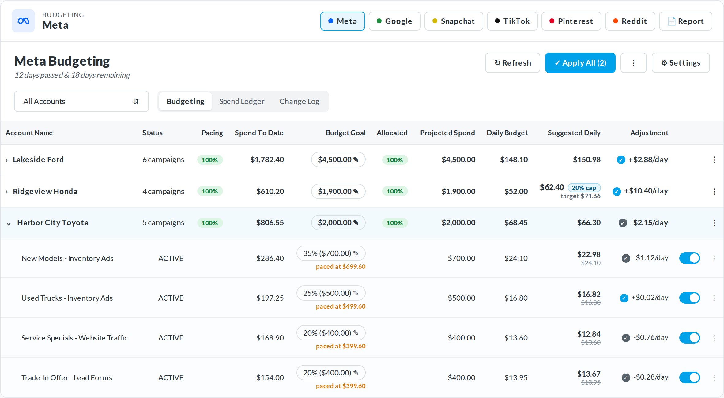Click Harbor City Toyota $2,000.00 budget goal

[338, 223]
